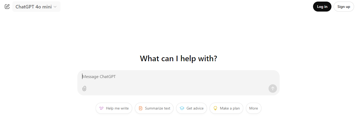This screenshot has height=130, width=357.
Task: Click the Log in button
Action: coord(322,7)
